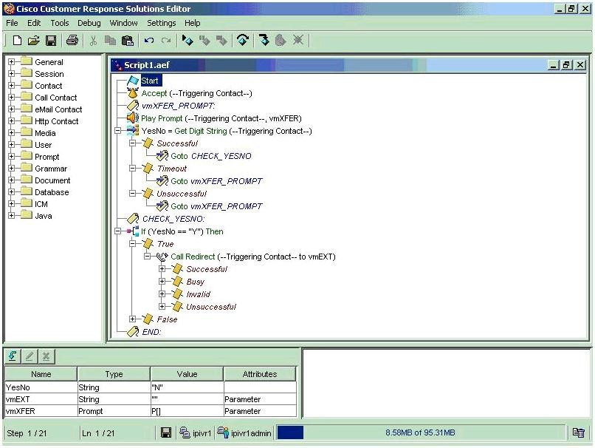The width and height of the screenshot is (595, 448).
Task: Select the vmXFER_PROMPT label step
Action: tap(178, 106)
